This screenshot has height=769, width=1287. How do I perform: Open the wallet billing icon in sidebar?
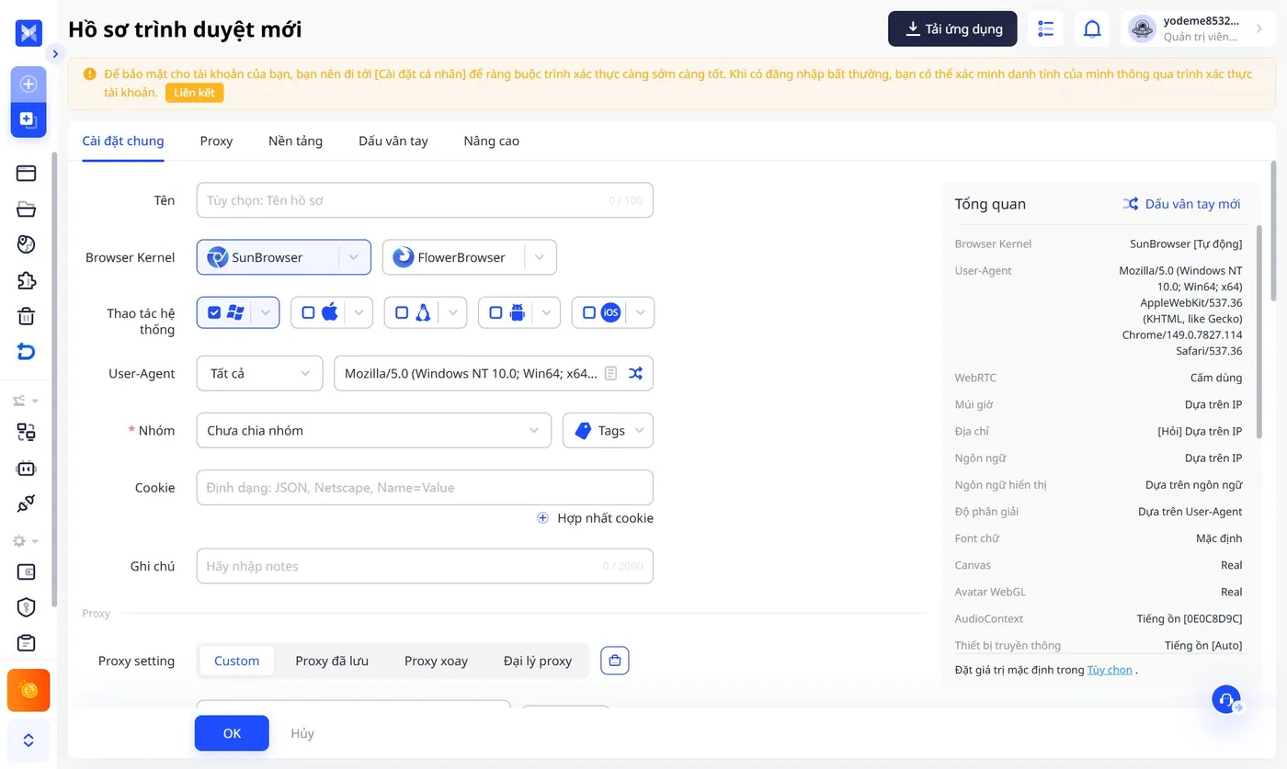[x=27, y=571]
